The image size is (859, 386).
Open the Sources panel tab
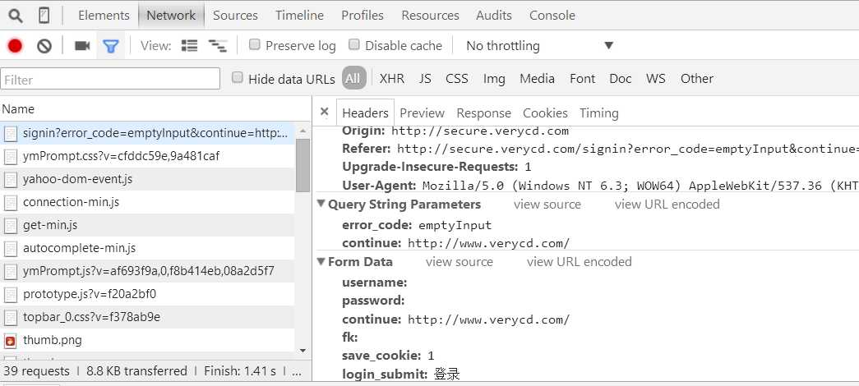[x=235, y=15]
